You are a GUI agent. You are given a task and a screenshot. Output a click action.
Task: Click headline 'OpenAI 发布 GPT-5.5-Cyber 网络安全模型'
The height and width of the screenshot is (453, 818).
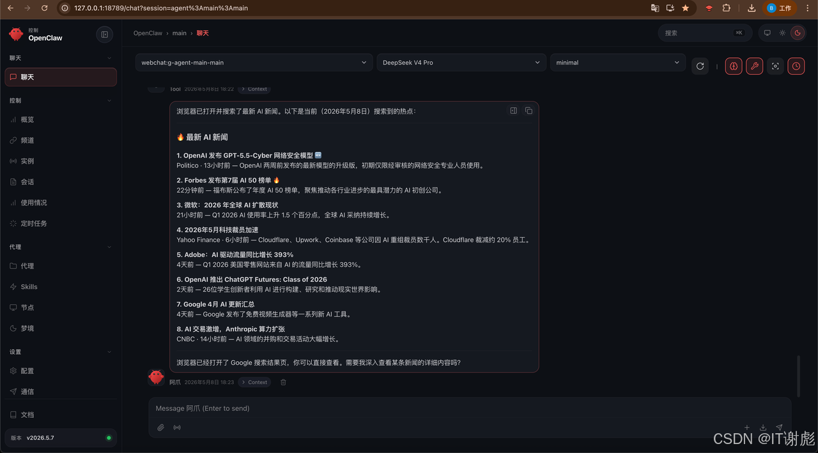(x=249, y=156)
